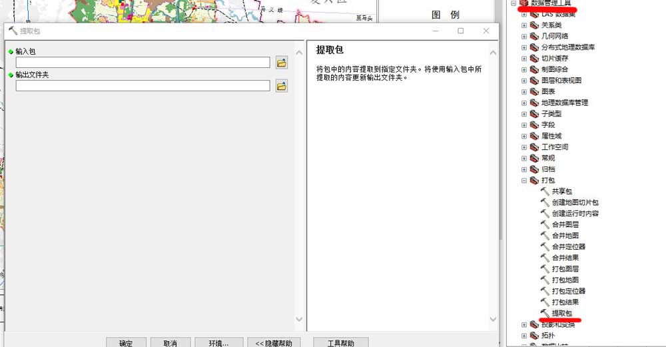Open folder browser for 输入包 field

coord(281,63)
